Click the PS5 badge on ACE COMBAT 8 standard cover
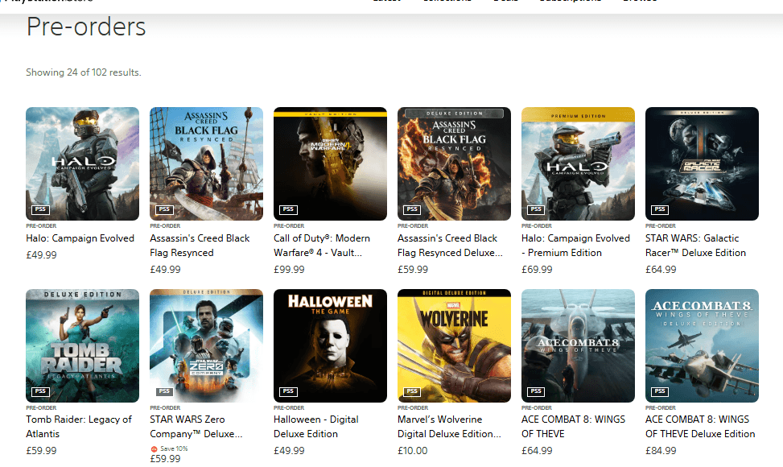Image resolution: width=783 pixels, height=467 pixels. tap(536, 391)
